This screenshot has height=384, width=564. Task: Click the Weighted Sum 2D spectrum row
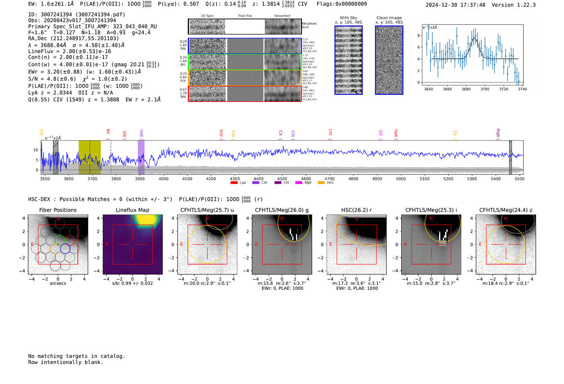[x=245, y=27]
